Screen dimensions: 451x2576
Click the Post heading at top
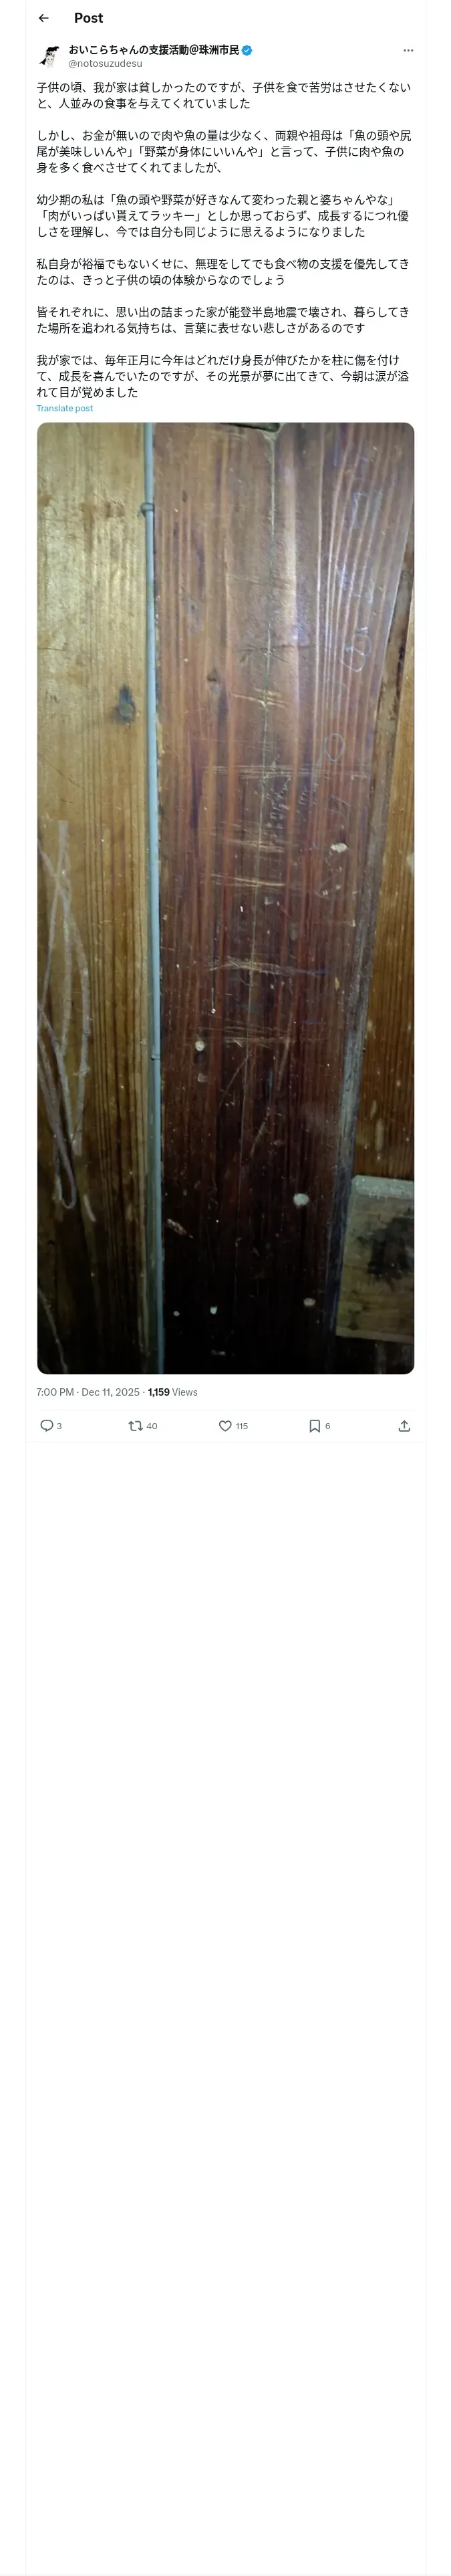coord(88,18)
